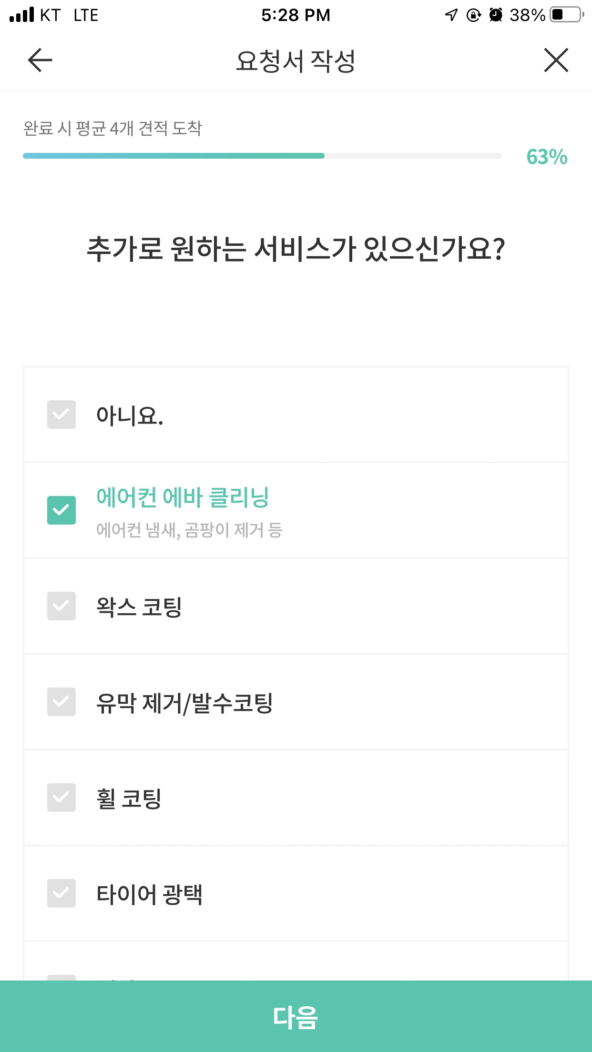The height and width of the screenshot is (1052, 592).
Task: Tap the 5:28 PM clock
Action: [296, 15]
